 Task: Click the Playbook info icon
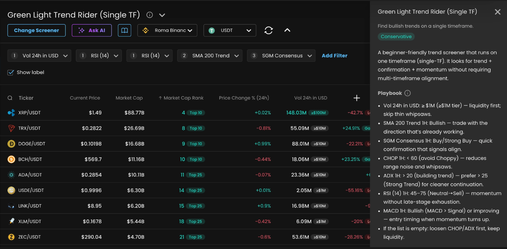408,93
